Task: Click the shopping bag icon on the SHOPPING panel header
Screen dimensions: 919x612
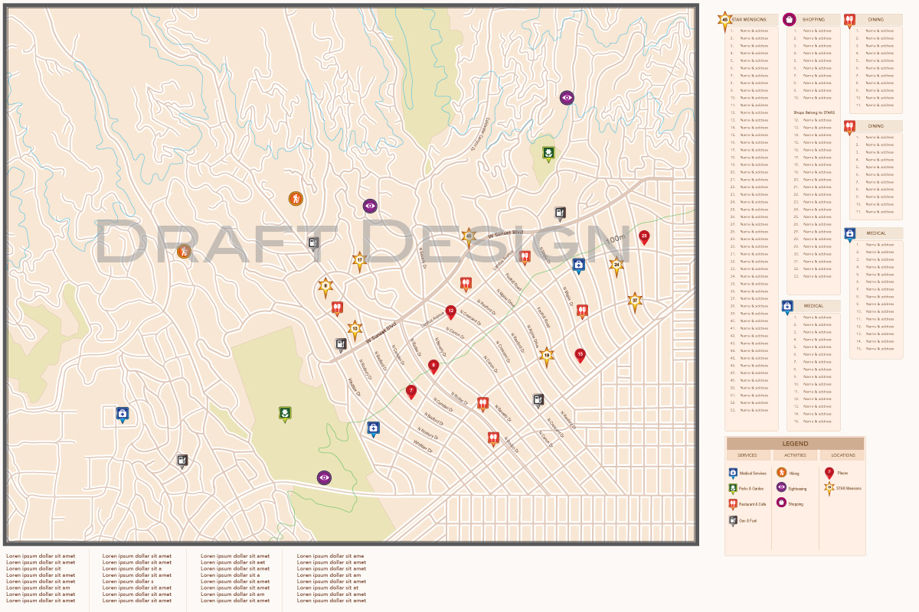Action: pyautogui.click(x=789, y=19)
